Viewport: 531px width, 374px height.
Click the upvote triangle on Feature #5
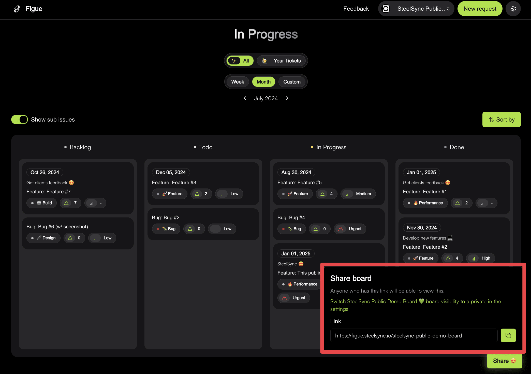click(322, 194)
